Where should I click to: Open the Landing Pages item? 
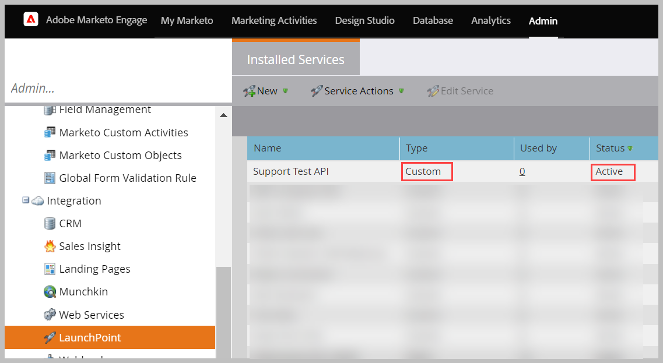click(94, 269)
